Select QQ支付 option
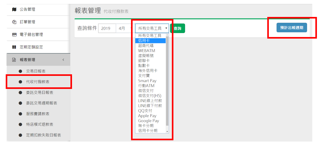The width and height of the screenshot is (319, 146). [x=150, y=111]
